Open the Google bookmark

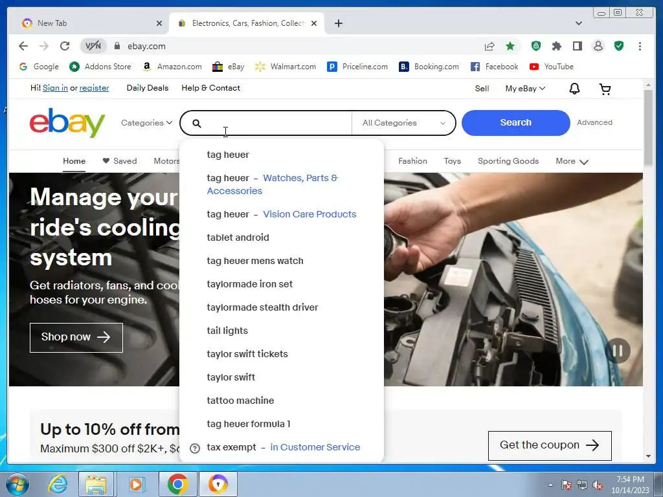click(x=39, y=67)
